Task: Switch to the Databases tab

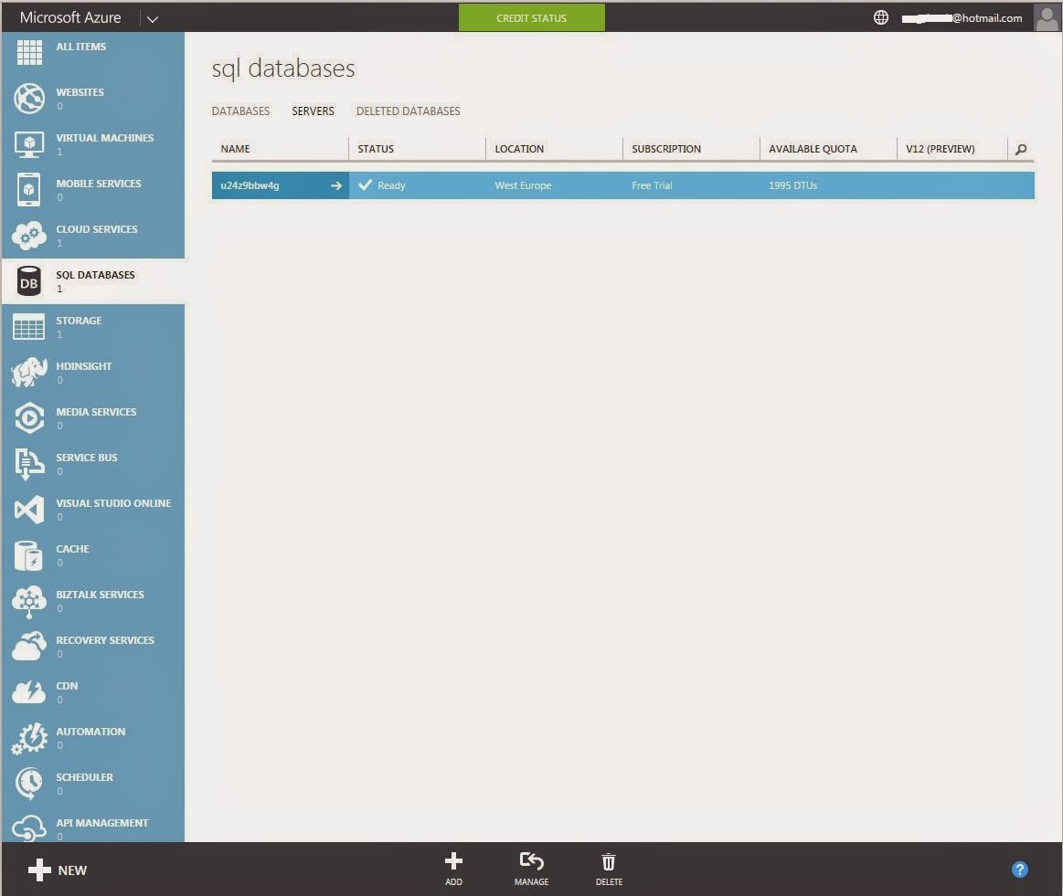Action: click(x=240, y=111)
